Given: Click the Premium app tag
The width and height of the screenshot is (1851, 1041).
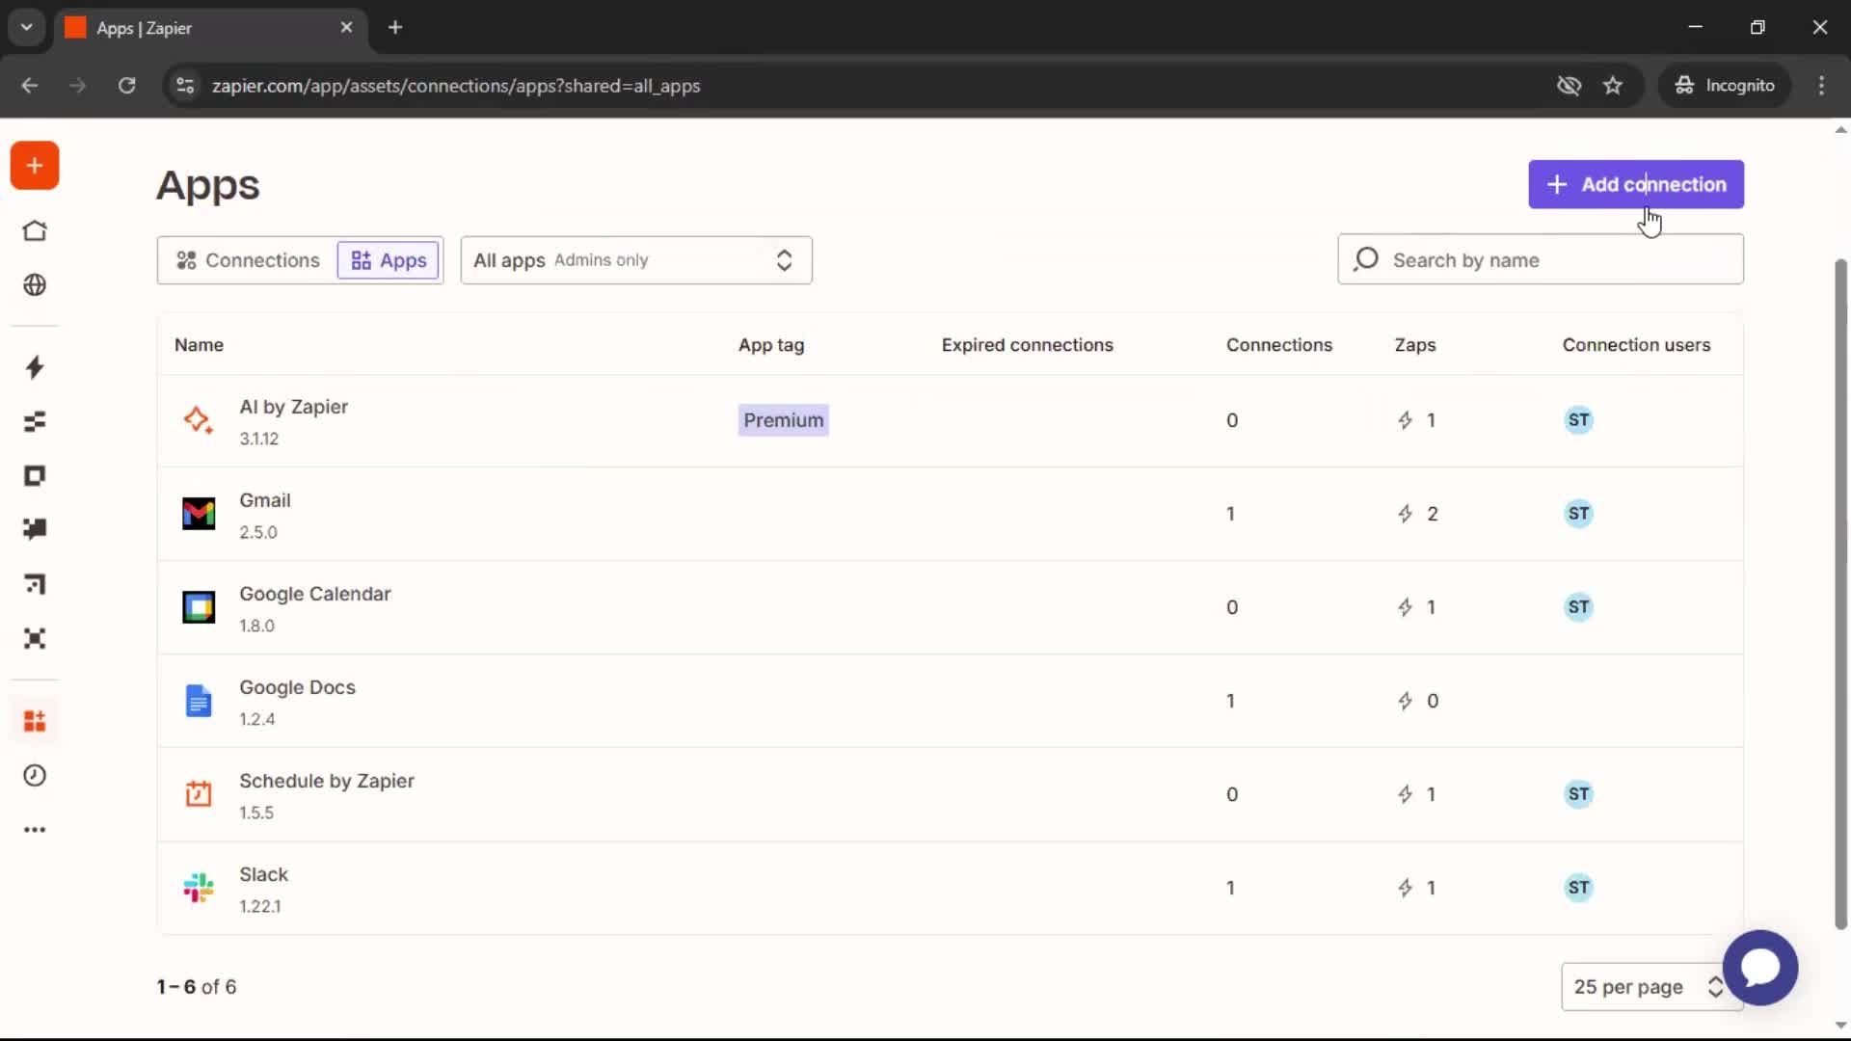Looking at the screenshot, I should tap(784, 420).
